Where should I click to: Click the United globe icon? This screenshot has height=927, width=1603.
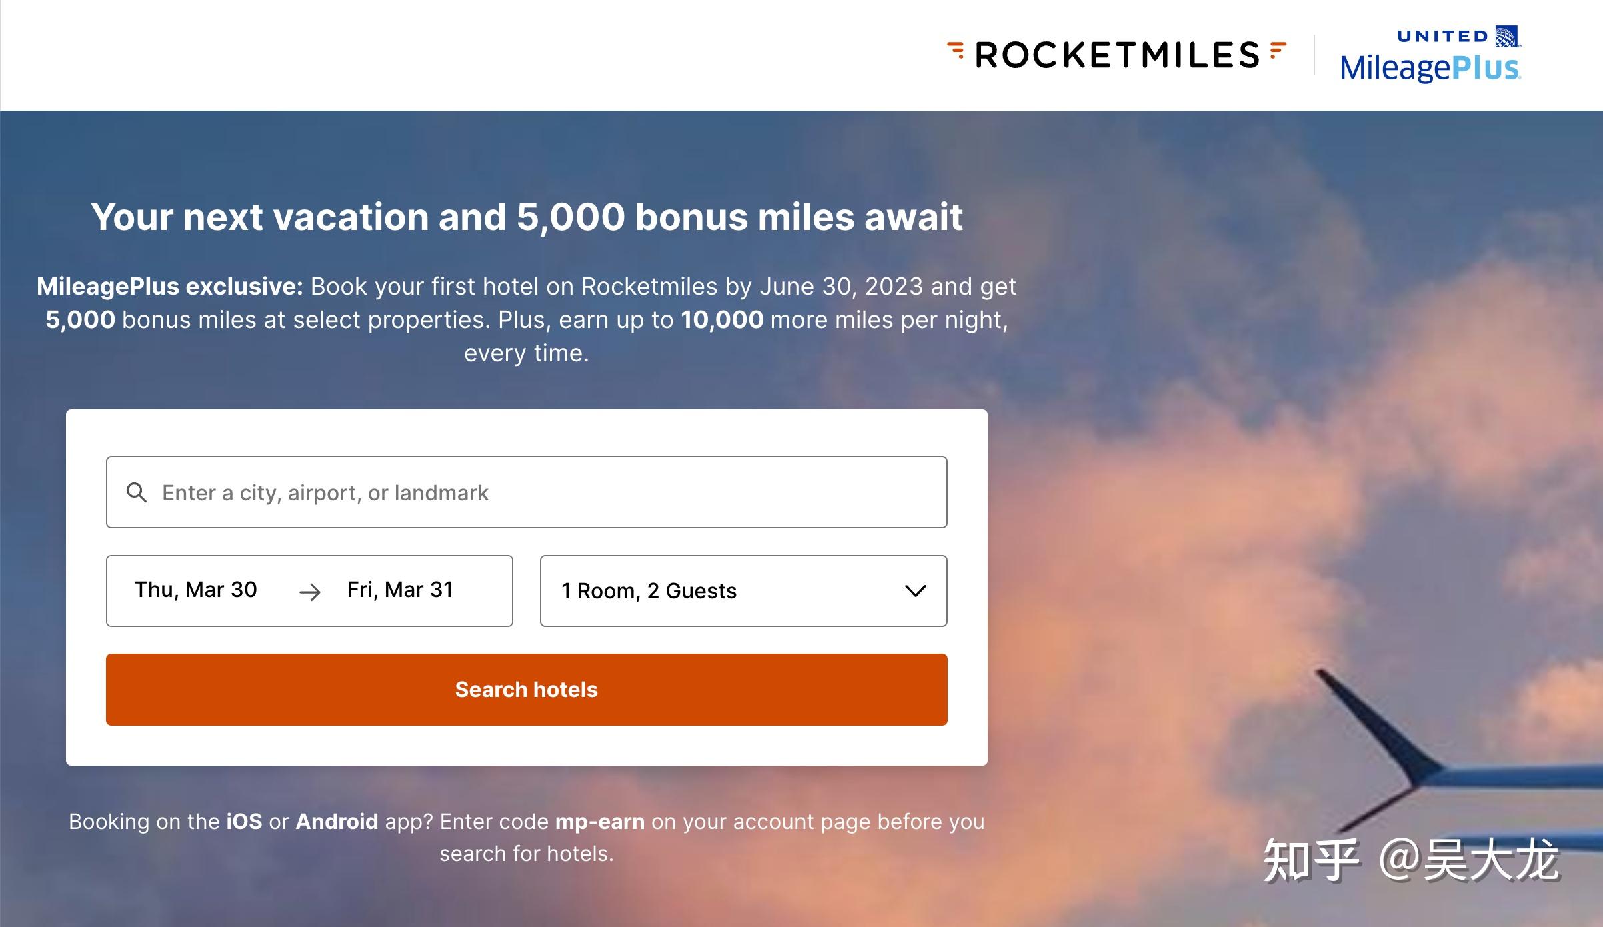click(1505, 37)
